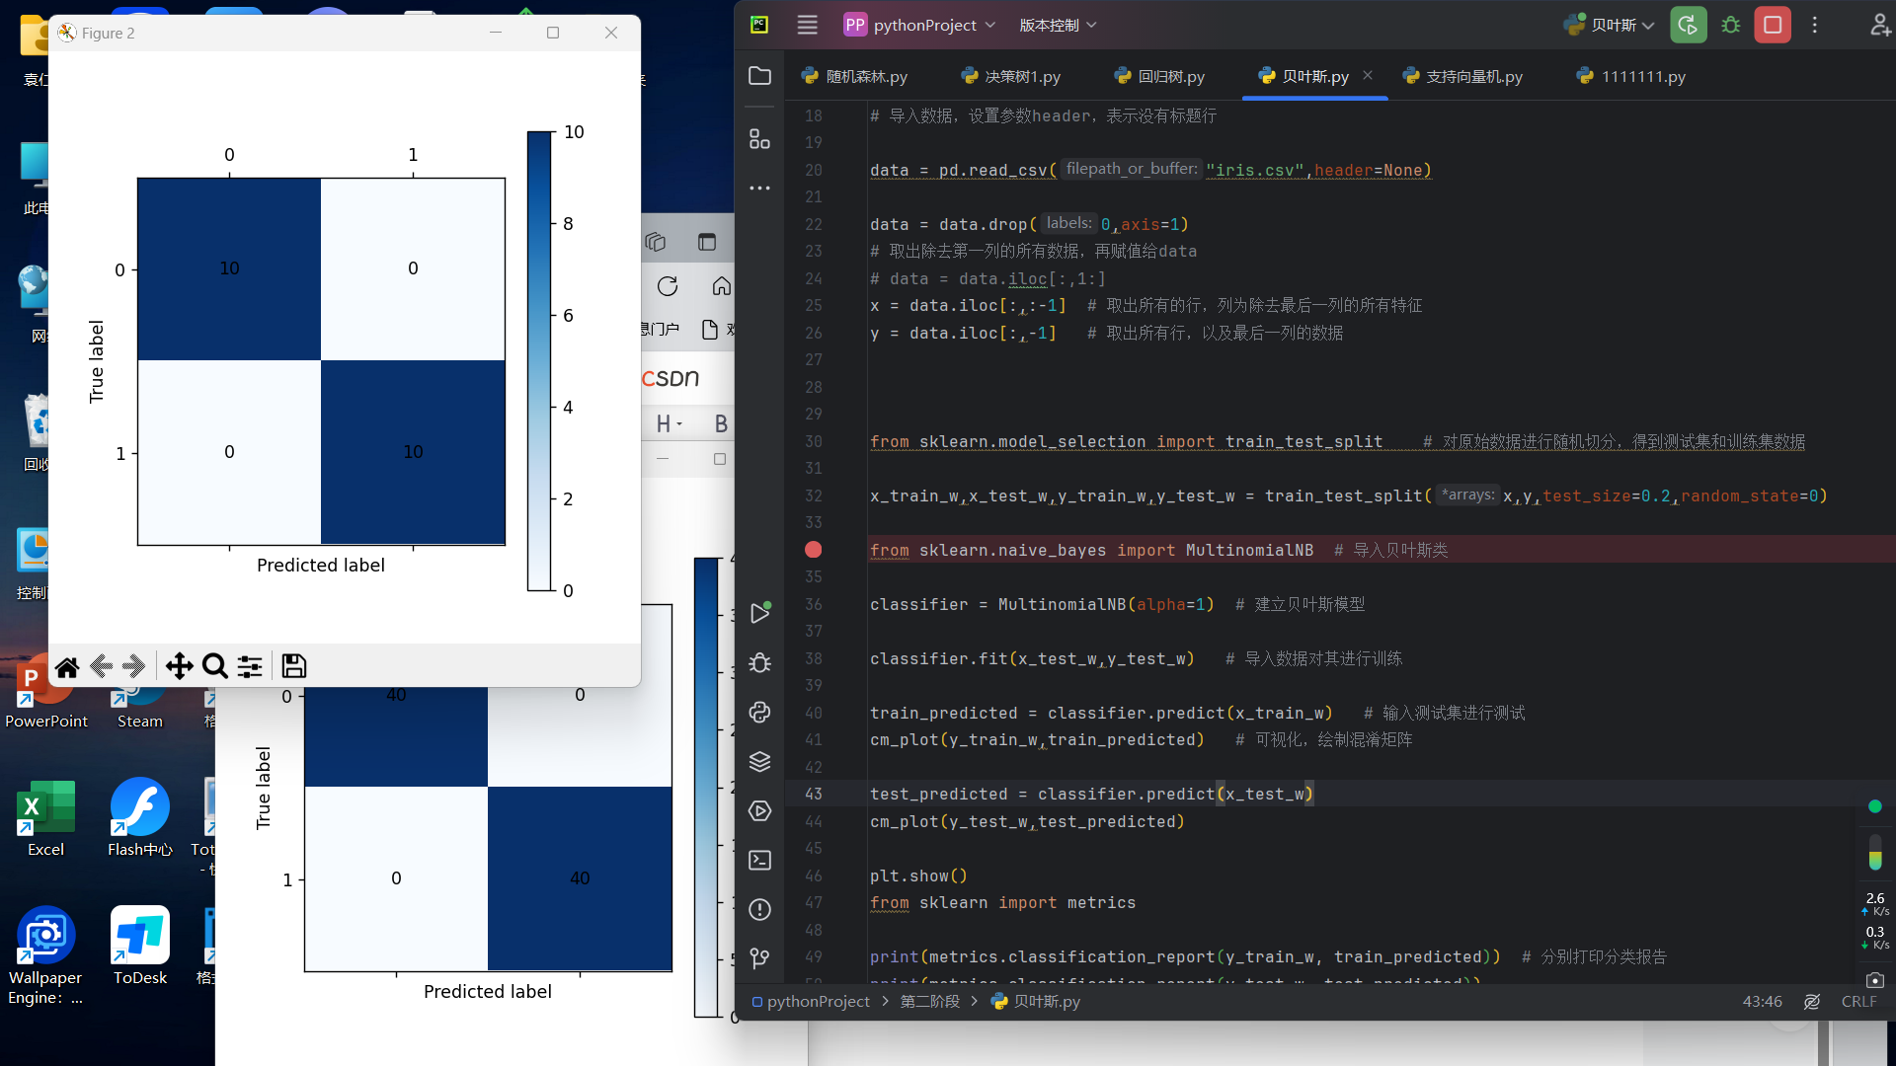The height and width of the screenshot is (1066, 1896).
Task: Debug 贝叶斯 using top bug icon
Action: click(1731, 26)
